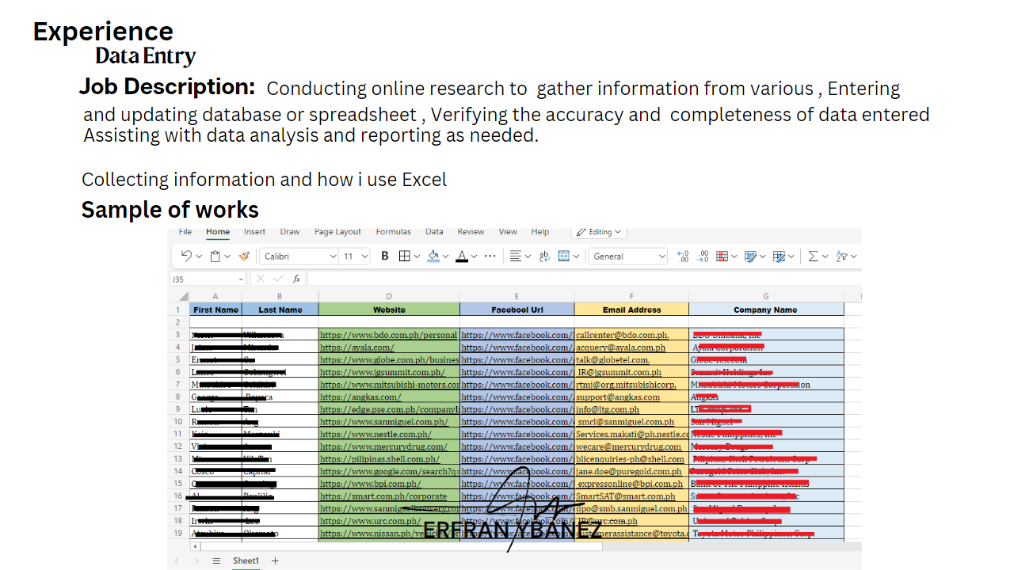
Task: Expand the Borders dropdown arrow
Action: [x=417, y=256]
